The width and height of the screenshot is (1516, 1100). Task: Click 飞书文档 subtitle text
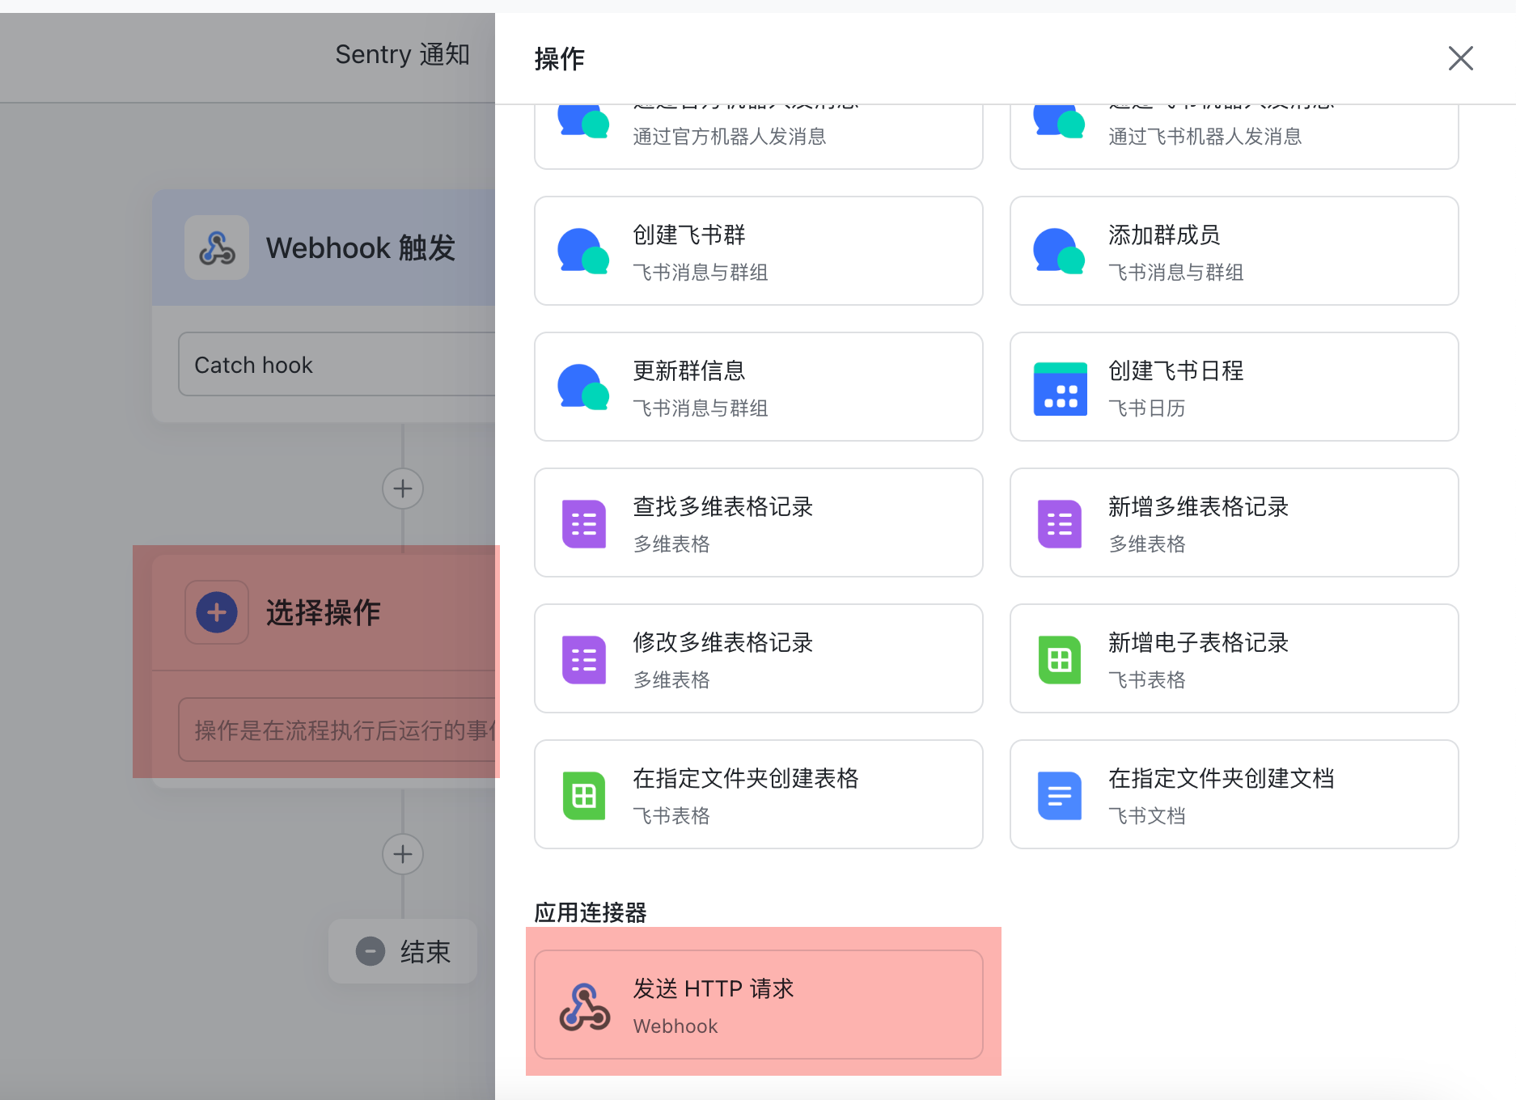coord(1147,815)
